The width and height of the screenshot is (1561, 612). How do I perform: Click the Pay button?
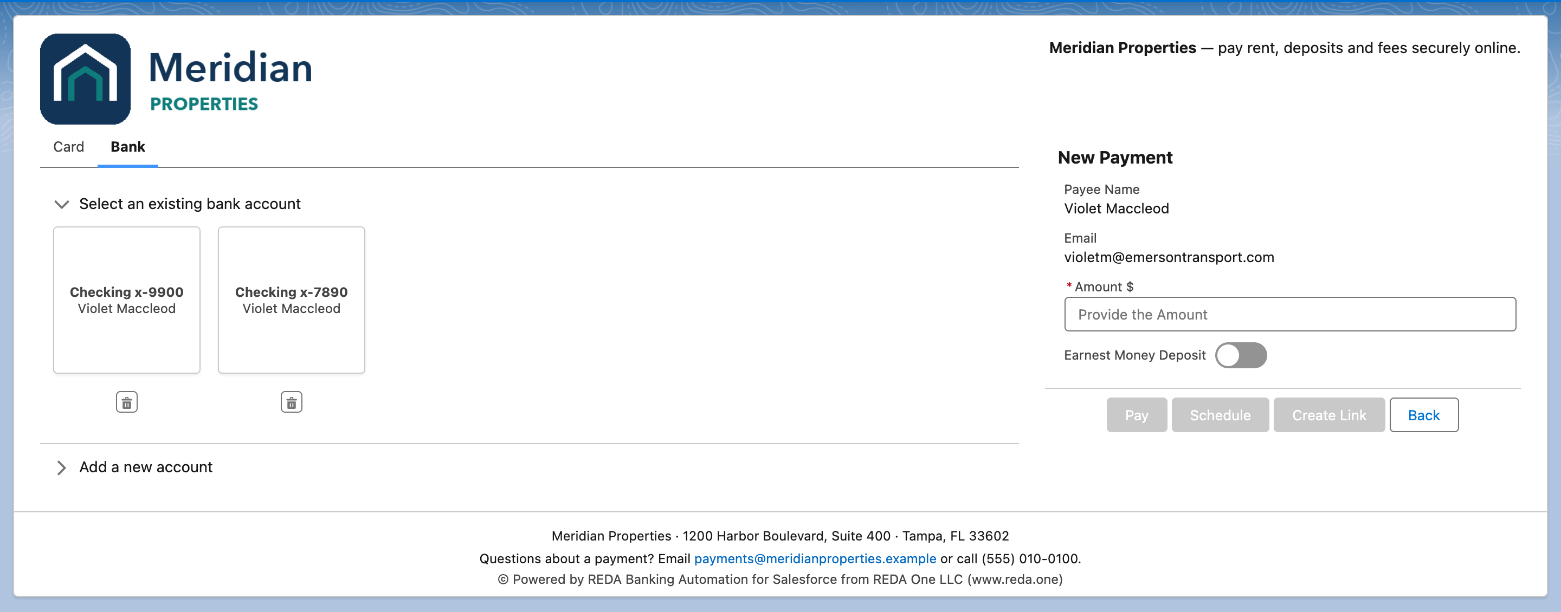pyautogui.click(x=1137, y=415)
